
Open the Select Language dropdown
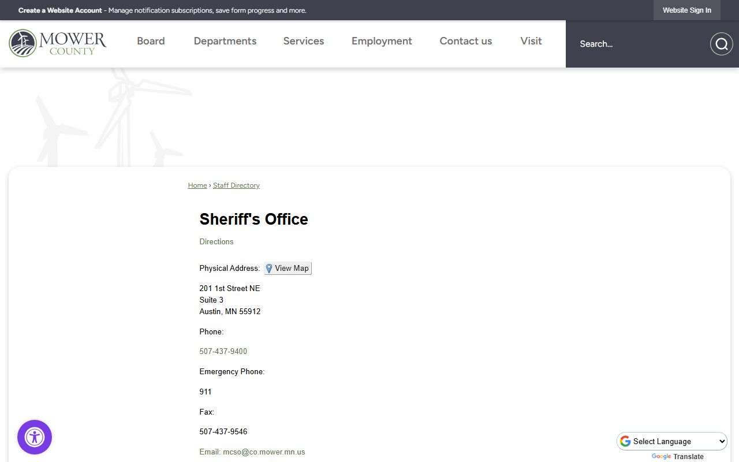pyautogui.click(x=672, y=441)
